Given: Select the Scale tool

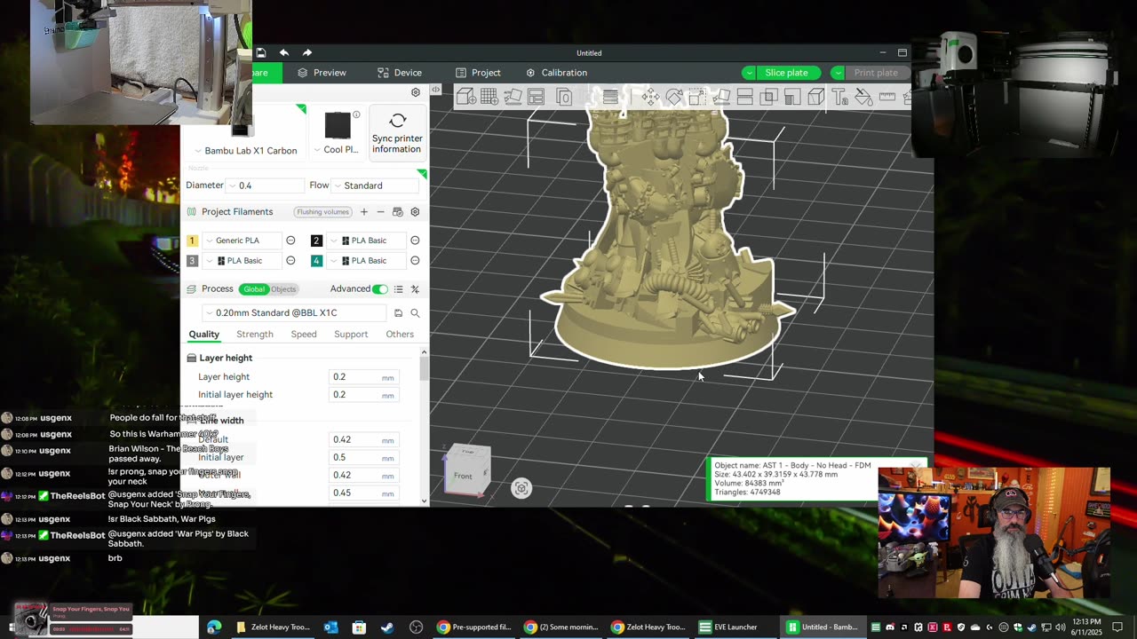Looking at the screenshot, I should 697,97.
